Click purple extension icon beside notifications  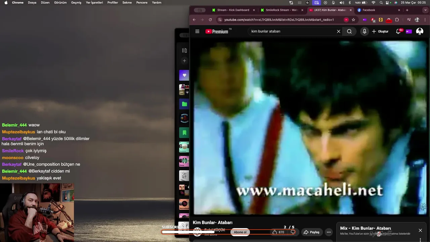409,31
